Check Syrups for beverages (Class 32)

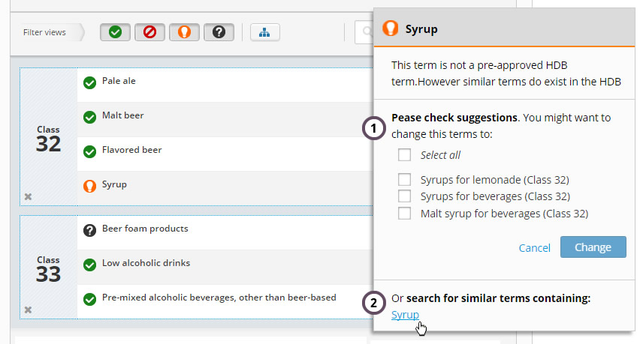(x=404, y=196)
